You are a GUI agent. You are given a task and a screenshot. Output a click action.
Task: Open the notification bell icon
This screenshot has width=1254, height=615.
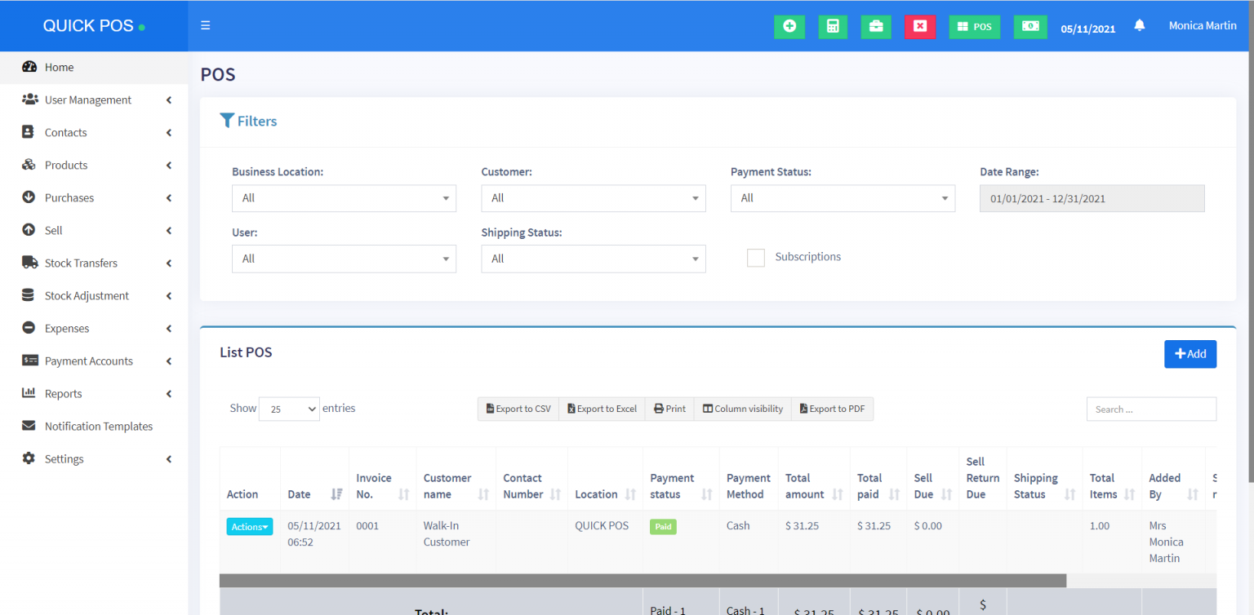[x=1140, y=25]
